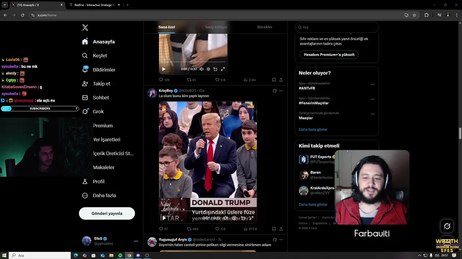The image size is (462, 259).
Task: Share the post with 673 B views
Action: pos(281,229)
